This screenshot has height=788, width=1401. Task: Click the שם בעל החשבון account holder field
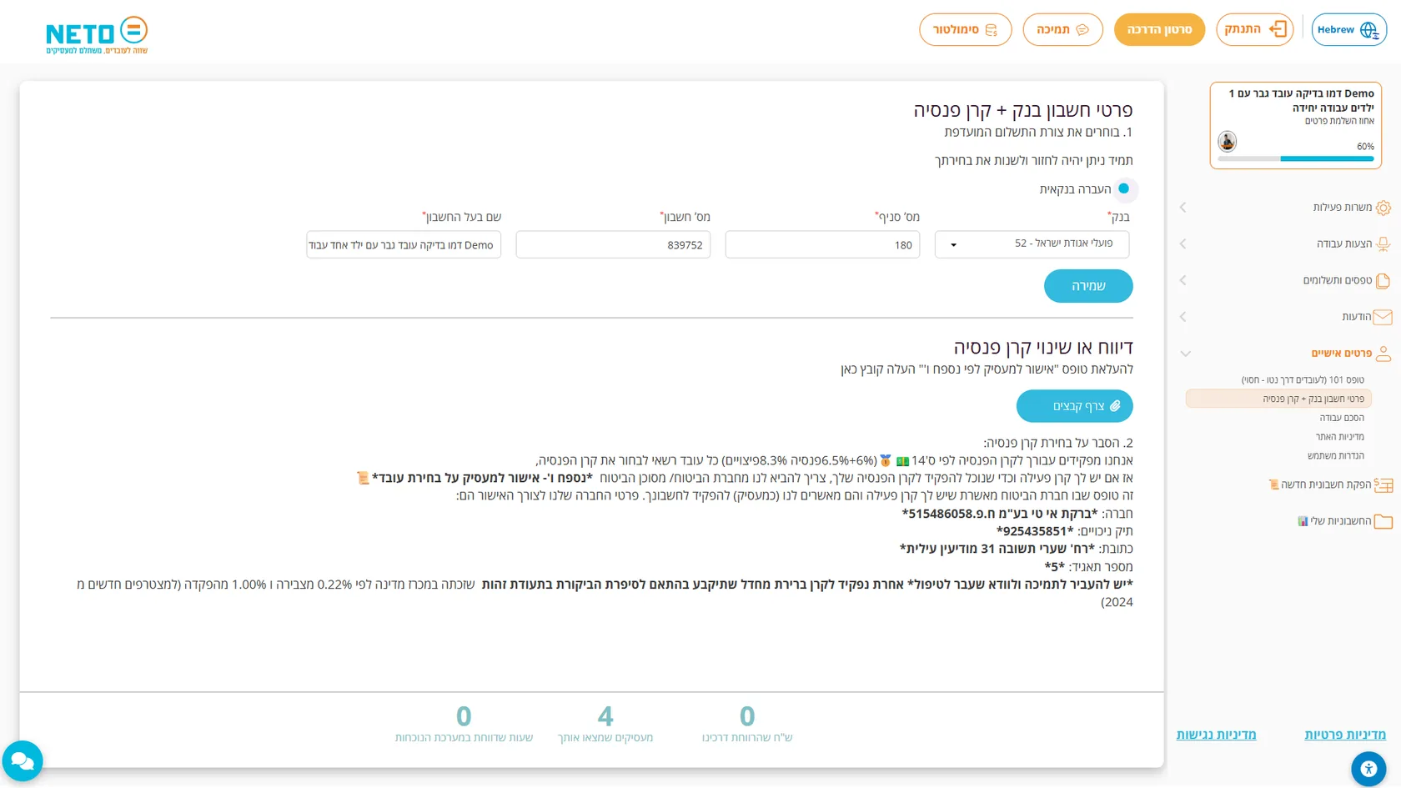coord(404,245)
